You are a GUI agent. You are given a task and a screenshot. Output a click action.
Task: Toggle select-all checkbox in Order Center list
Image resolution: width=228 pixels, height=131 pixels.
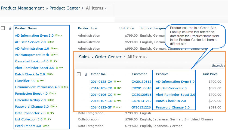79,74
